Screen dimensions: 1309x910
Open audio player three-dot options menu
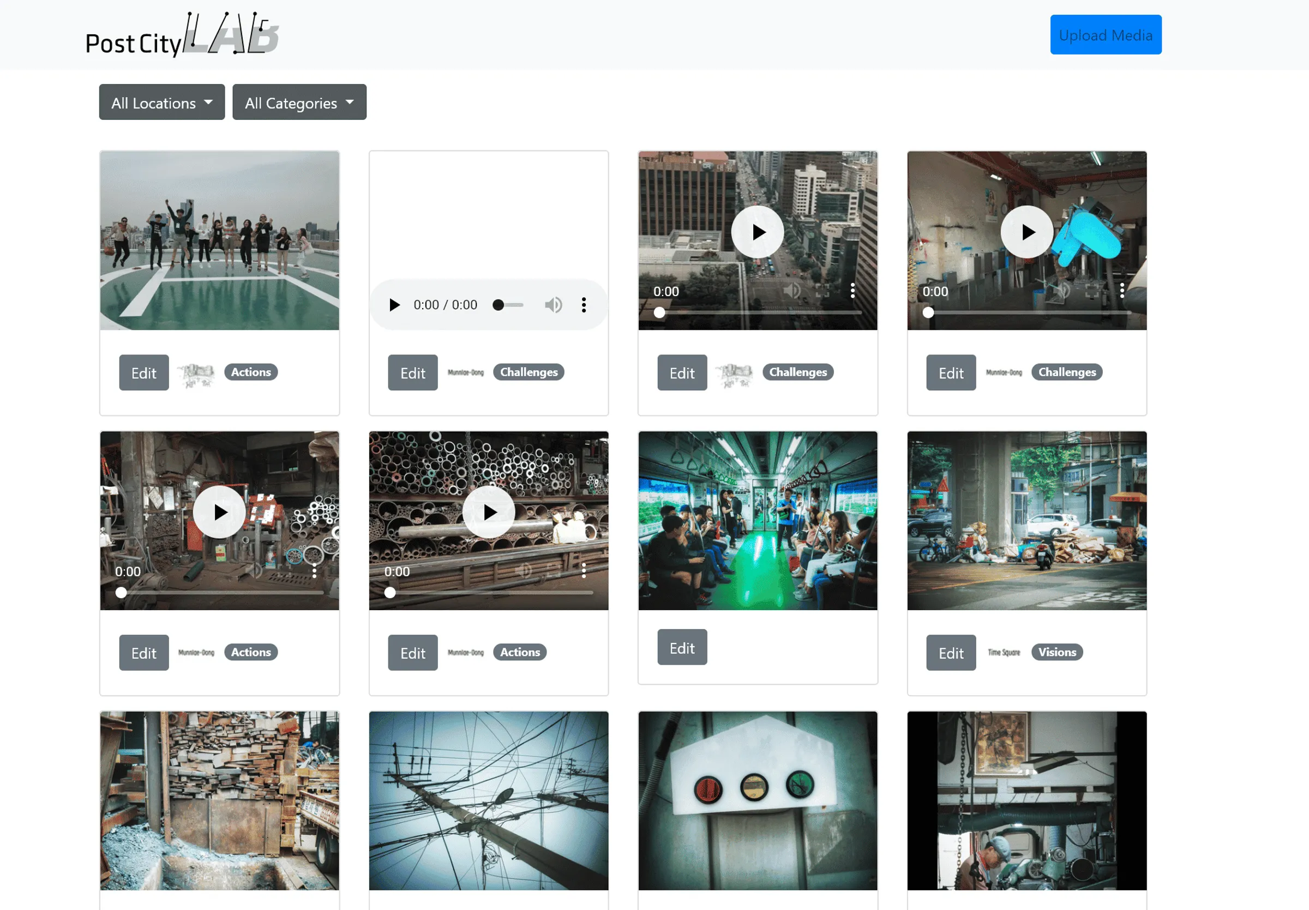(x=583, y=305)
